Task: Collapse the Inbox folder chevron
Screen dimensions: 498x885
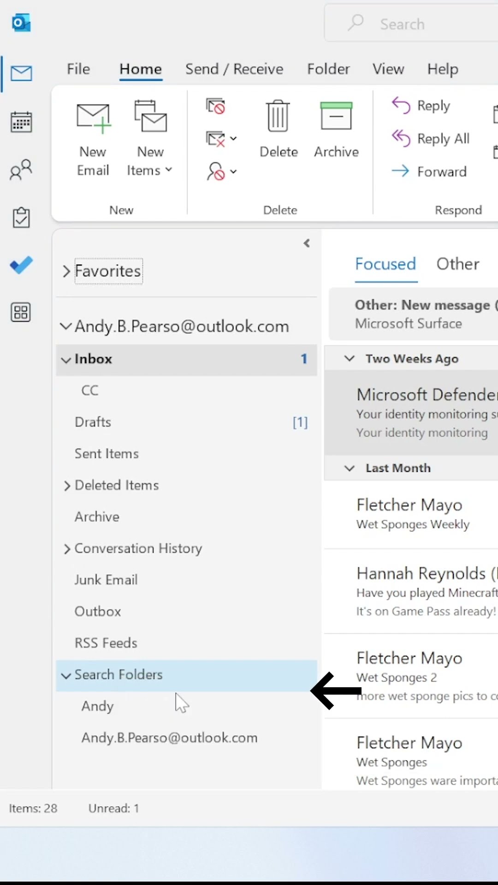Action: click(x=66, y=360)
